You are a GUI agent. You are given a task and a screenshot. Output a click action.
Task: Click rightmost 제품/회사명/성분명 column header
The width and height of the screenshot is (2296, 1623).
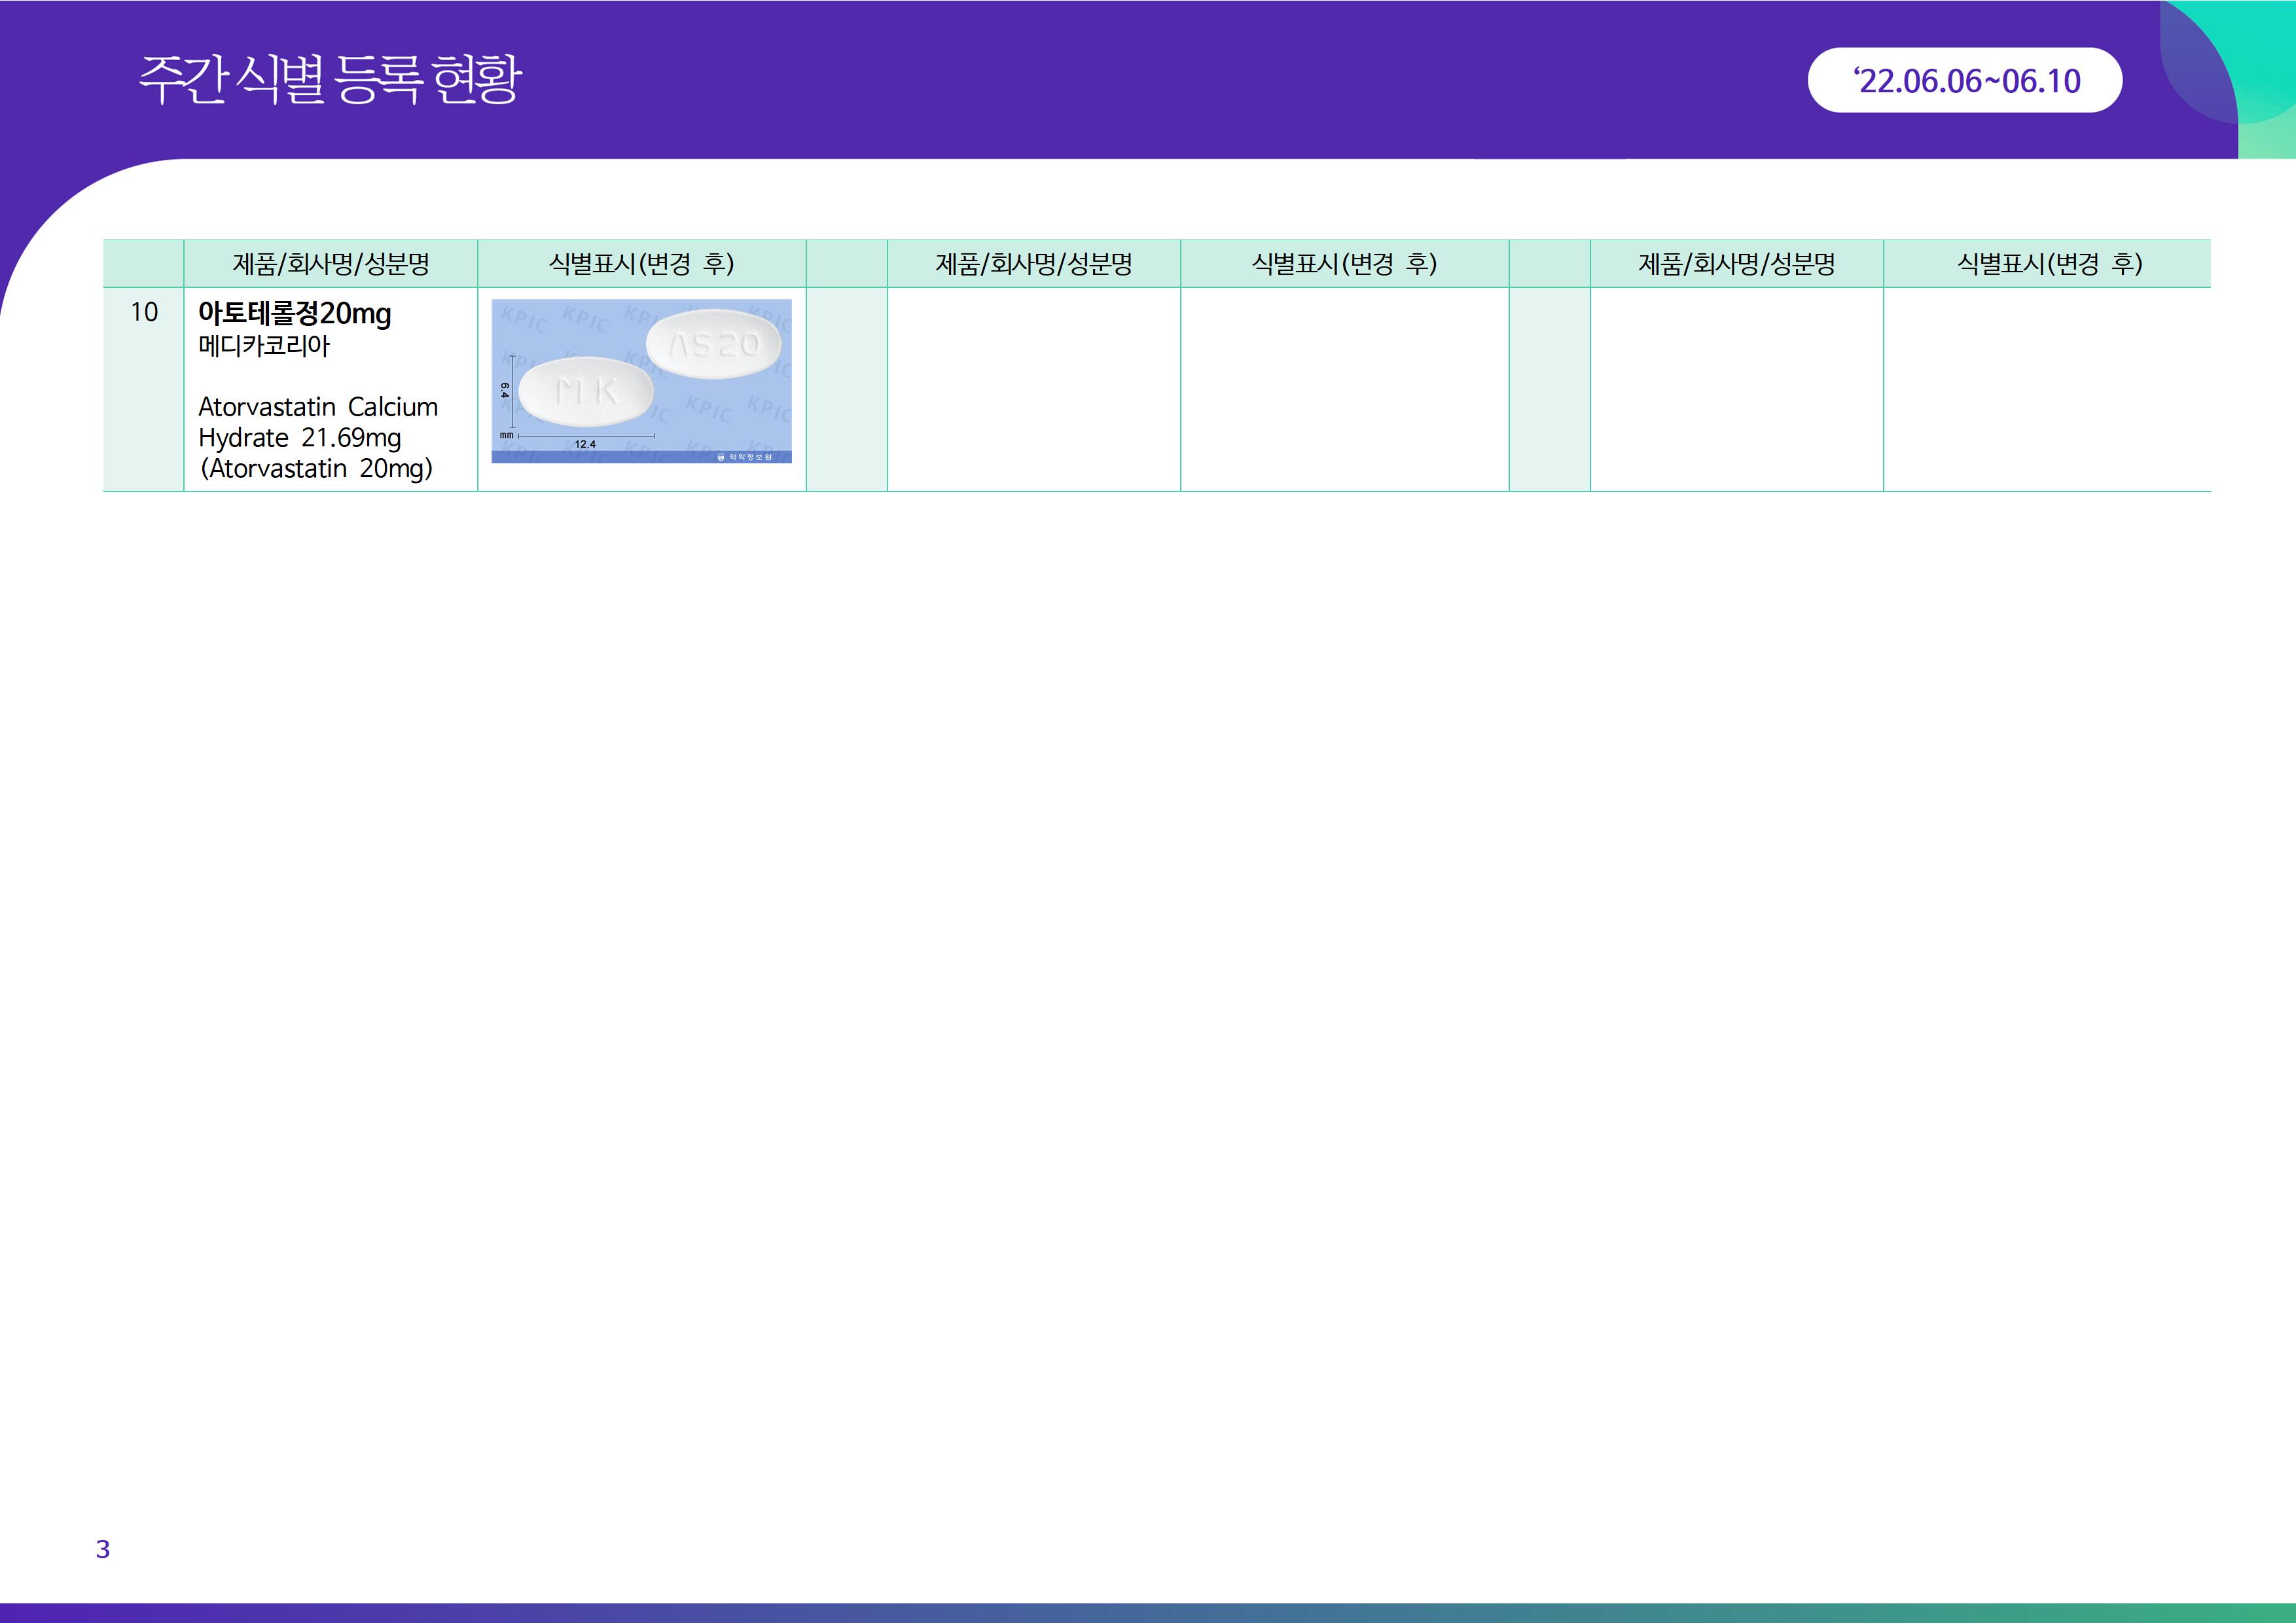coord(1737,264)
